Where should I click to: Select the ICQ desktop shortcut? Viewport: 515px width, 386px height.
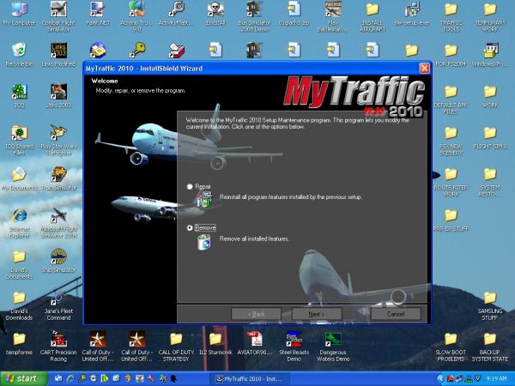click(19, 96)
